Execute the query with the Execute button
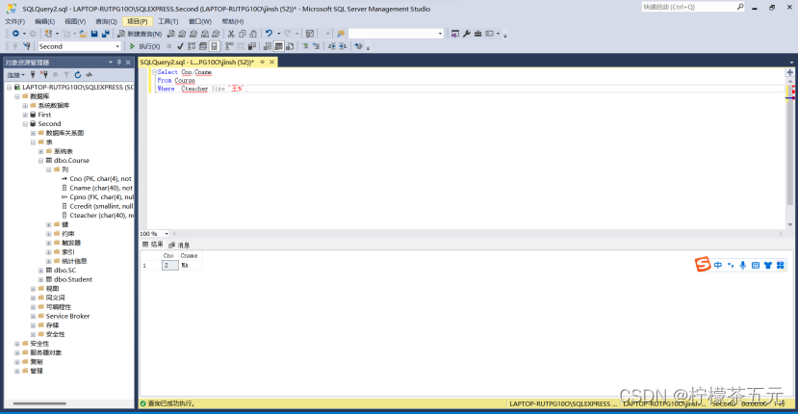798x414 pixels. point(144,46)
